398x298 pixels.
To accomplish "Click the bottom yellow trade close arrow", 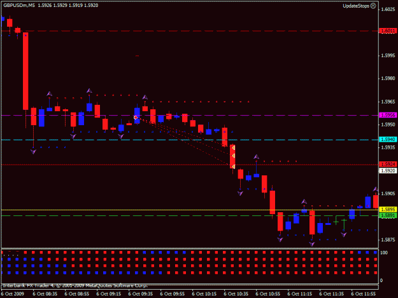I will point(233,166).
